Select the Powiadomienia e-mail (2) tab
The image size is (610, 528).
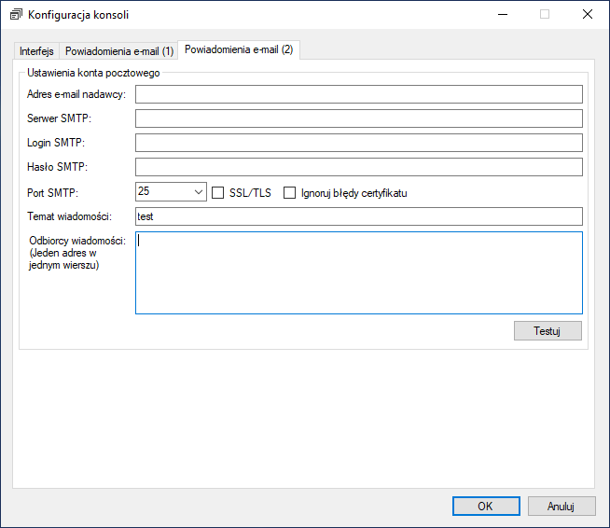239,49
